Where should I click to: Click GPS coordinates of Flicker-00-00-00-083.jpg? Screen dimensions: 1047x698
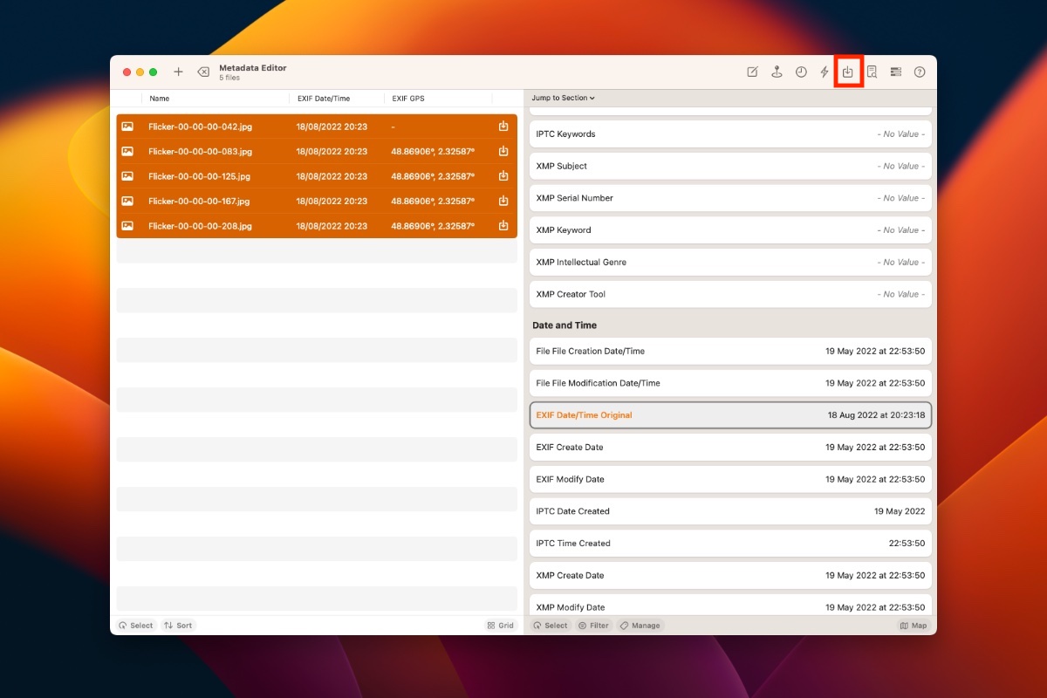pyautogui.click(x=433, y=151)
